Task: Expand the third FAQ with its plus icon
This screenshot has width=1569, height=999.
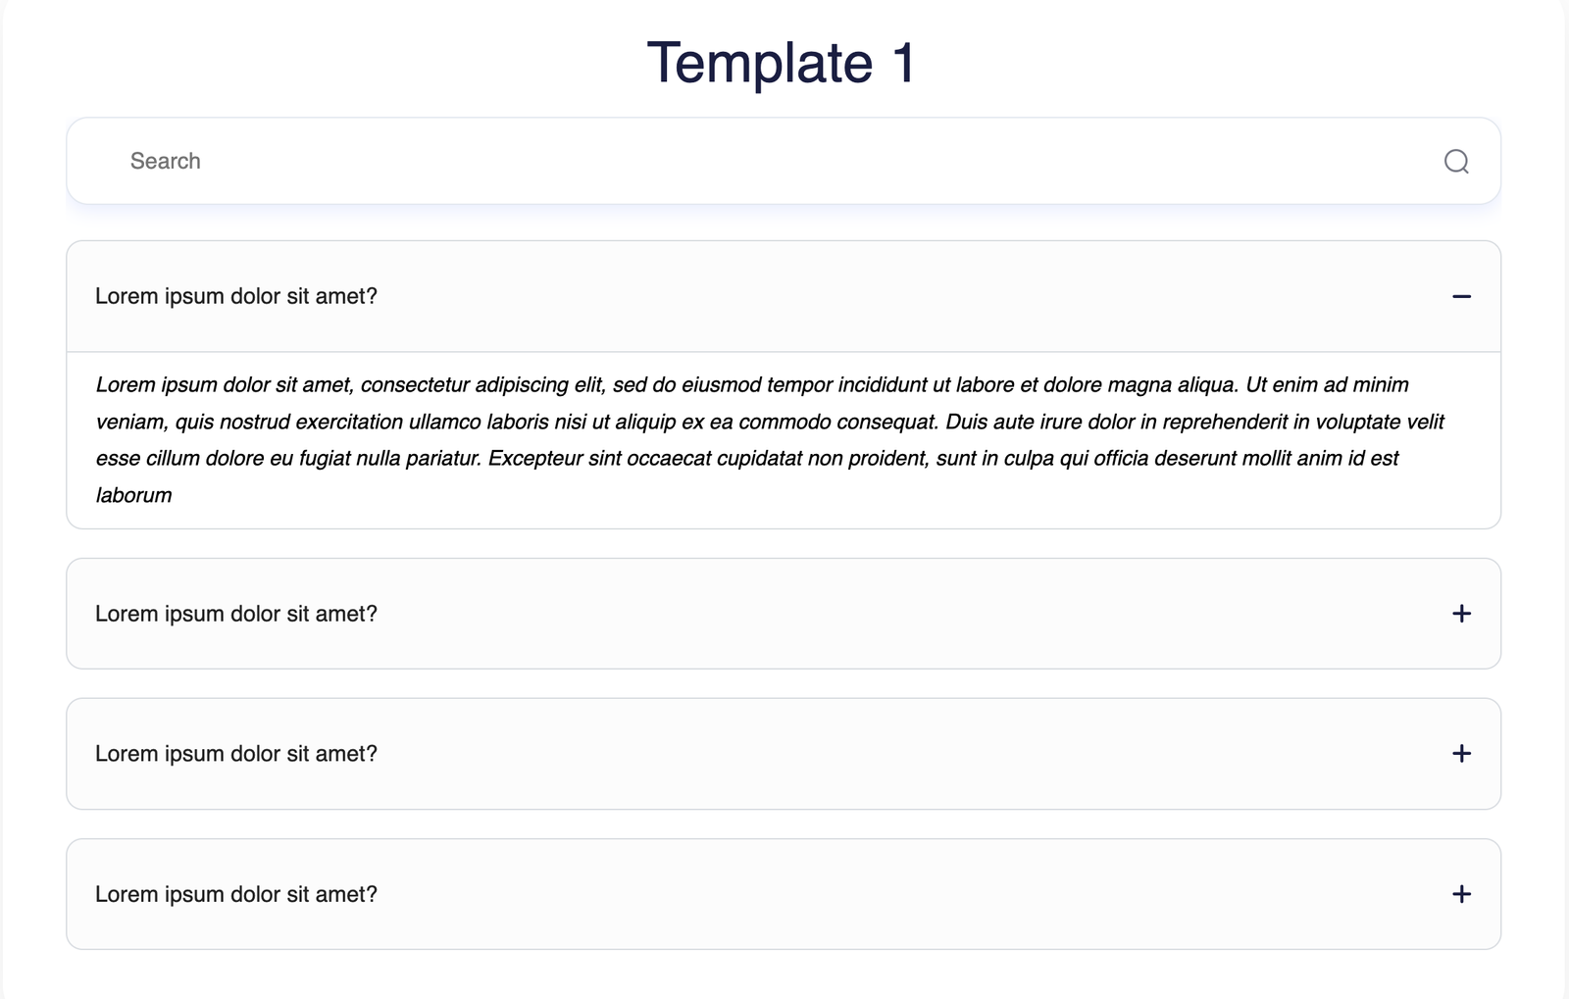Action: coord(1461,754)
